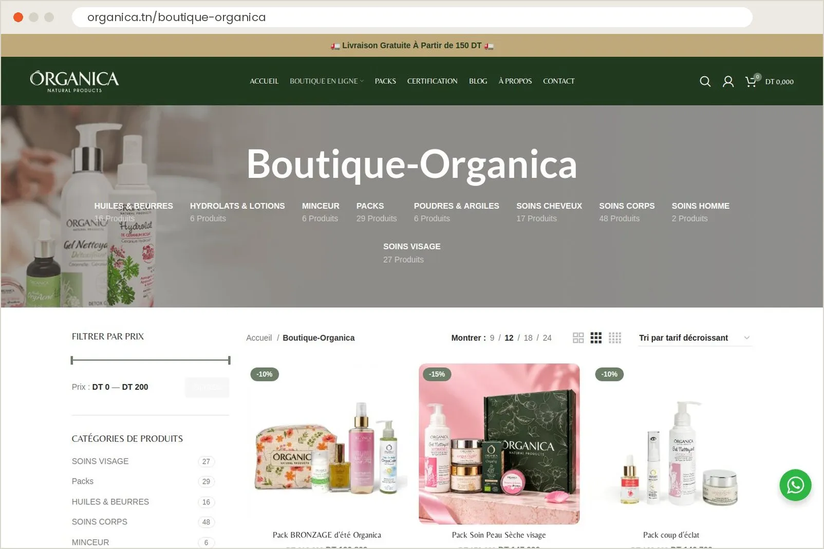
Task: Open the Blog menu item
Action: click(478, 81)
